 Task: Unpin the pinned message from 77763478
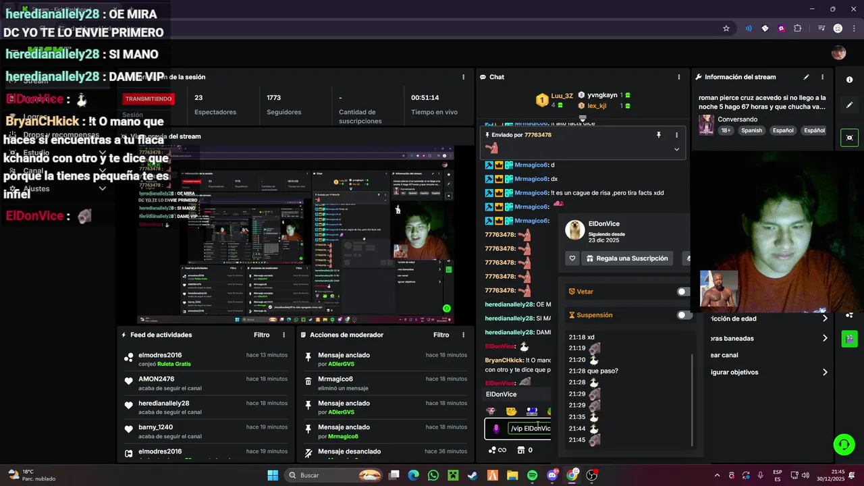click(x=659, y=135)
